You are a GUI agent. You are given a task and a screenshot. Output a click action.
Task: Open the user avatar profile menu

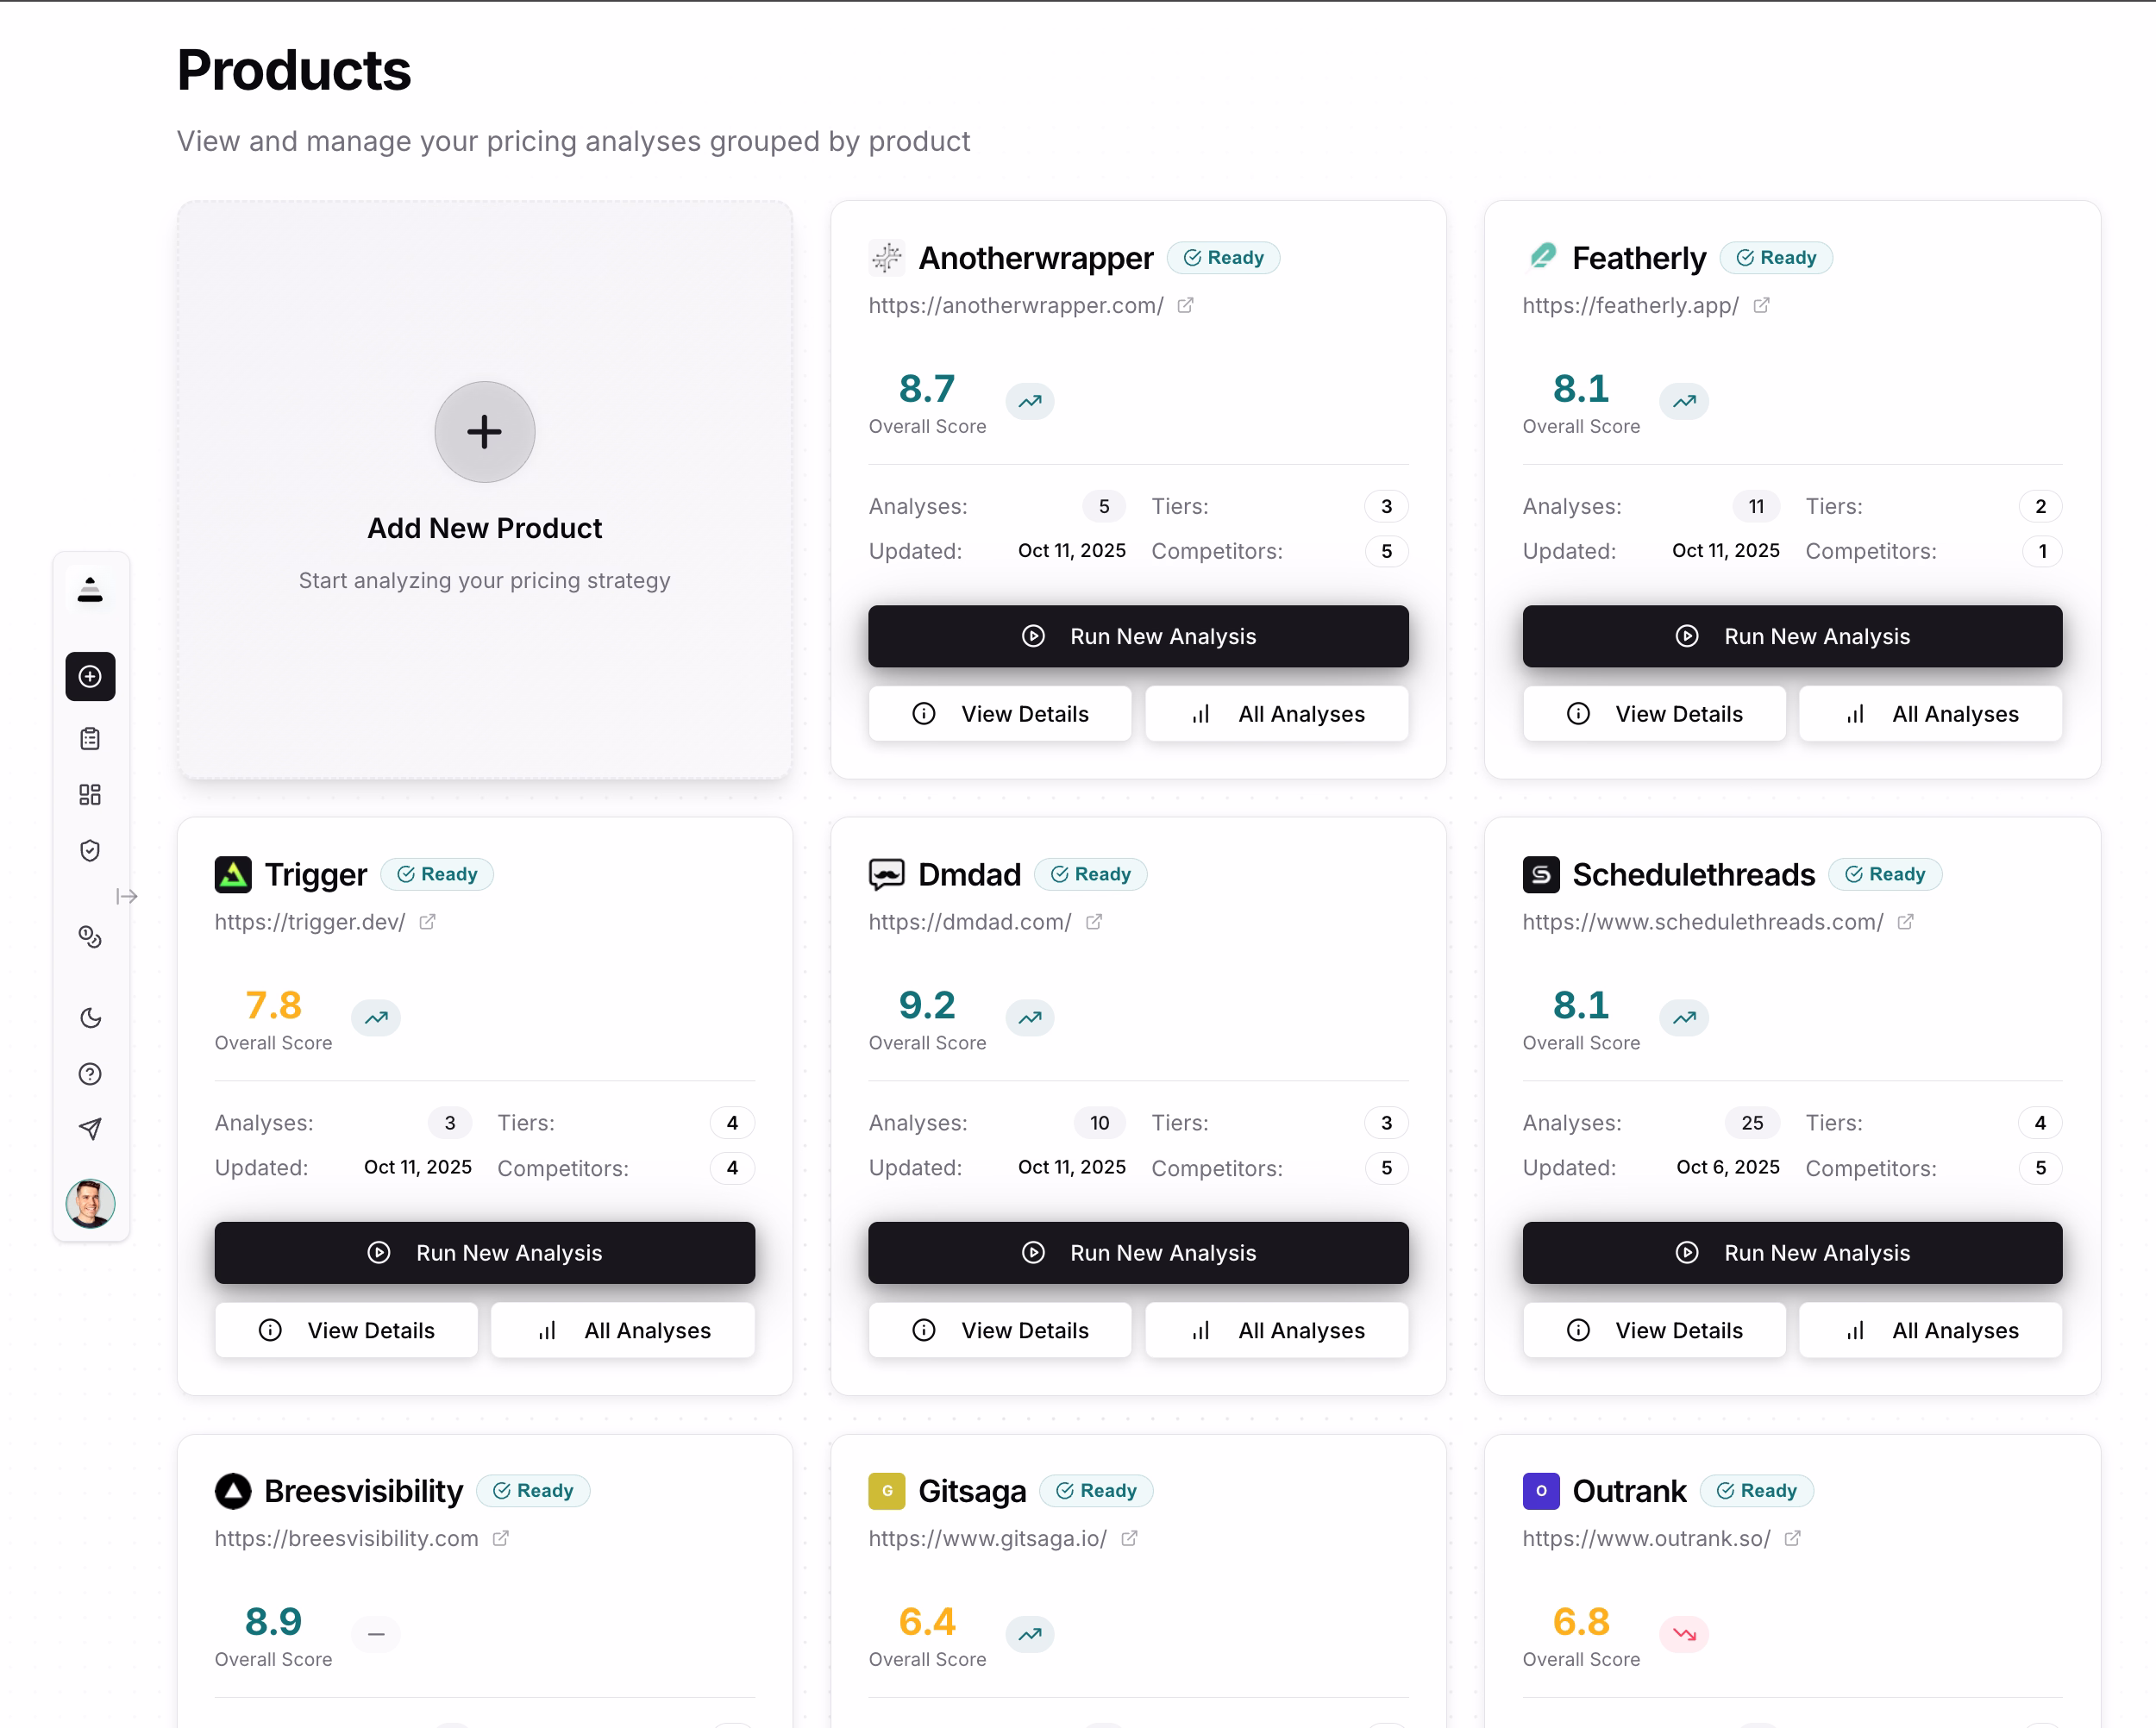90,1203
